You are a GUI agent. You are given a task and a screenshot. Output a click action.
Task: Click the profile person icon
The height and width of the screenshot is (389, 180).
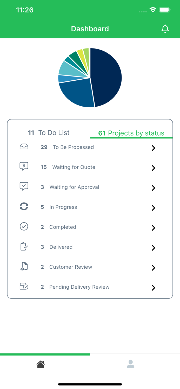(x=131, y=364)
